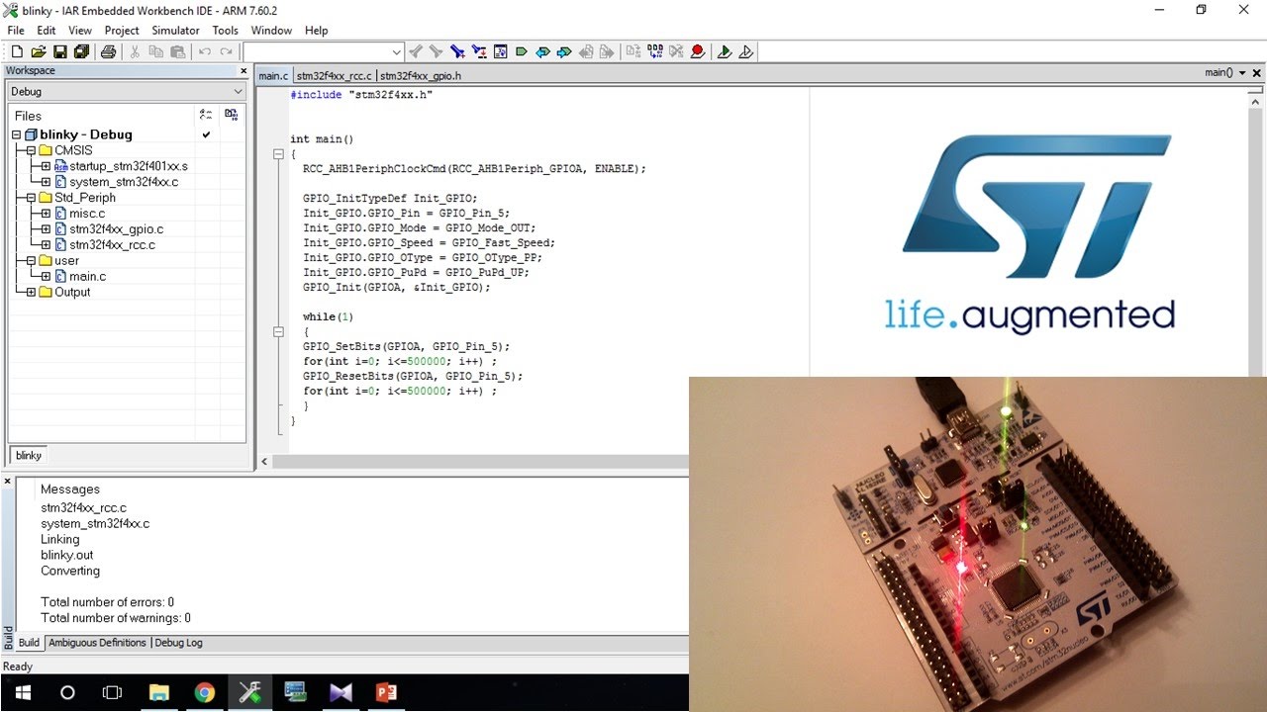Select the blinky workspace tab

pos(29,456)
